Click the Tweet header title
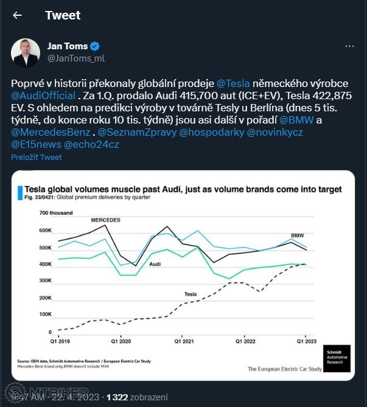 point(62,15)
